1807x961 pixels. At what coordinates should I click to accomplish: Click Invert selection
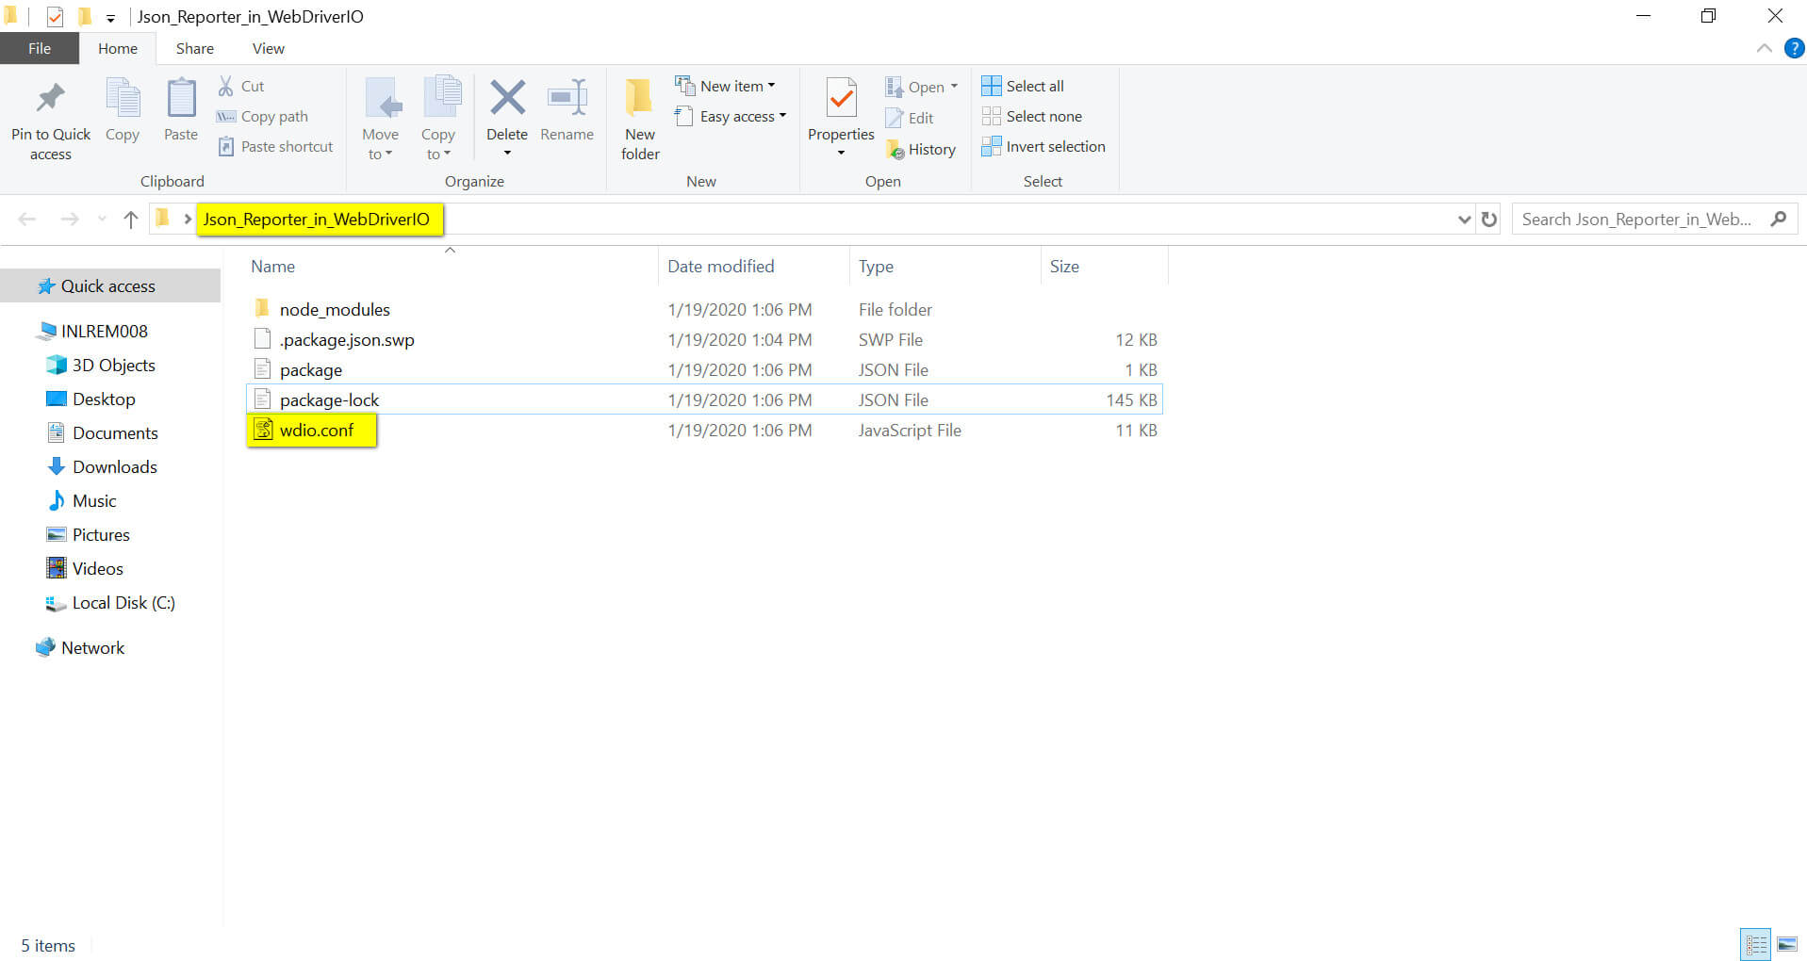(1043, 146)
